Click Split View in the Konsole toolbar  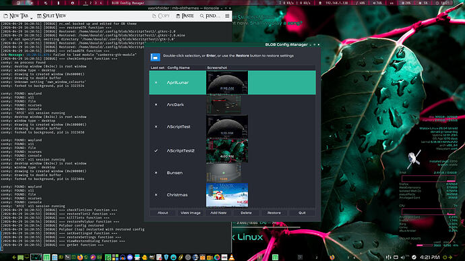(52, 16)
